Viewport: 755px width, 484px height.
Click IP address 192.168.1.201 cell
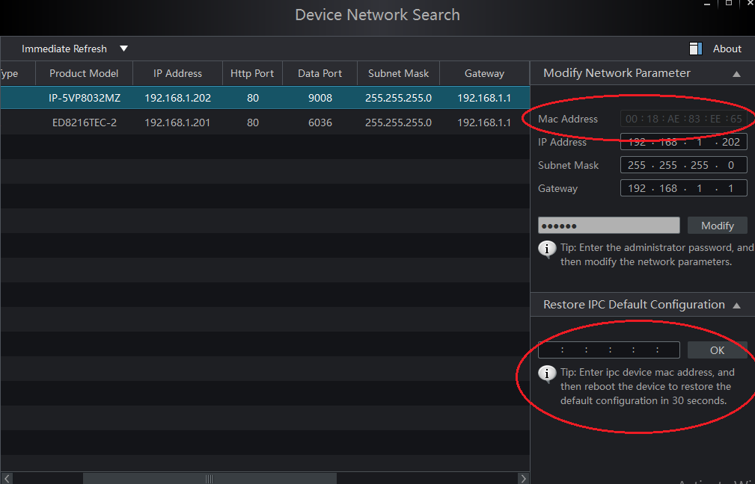point(177,122)
